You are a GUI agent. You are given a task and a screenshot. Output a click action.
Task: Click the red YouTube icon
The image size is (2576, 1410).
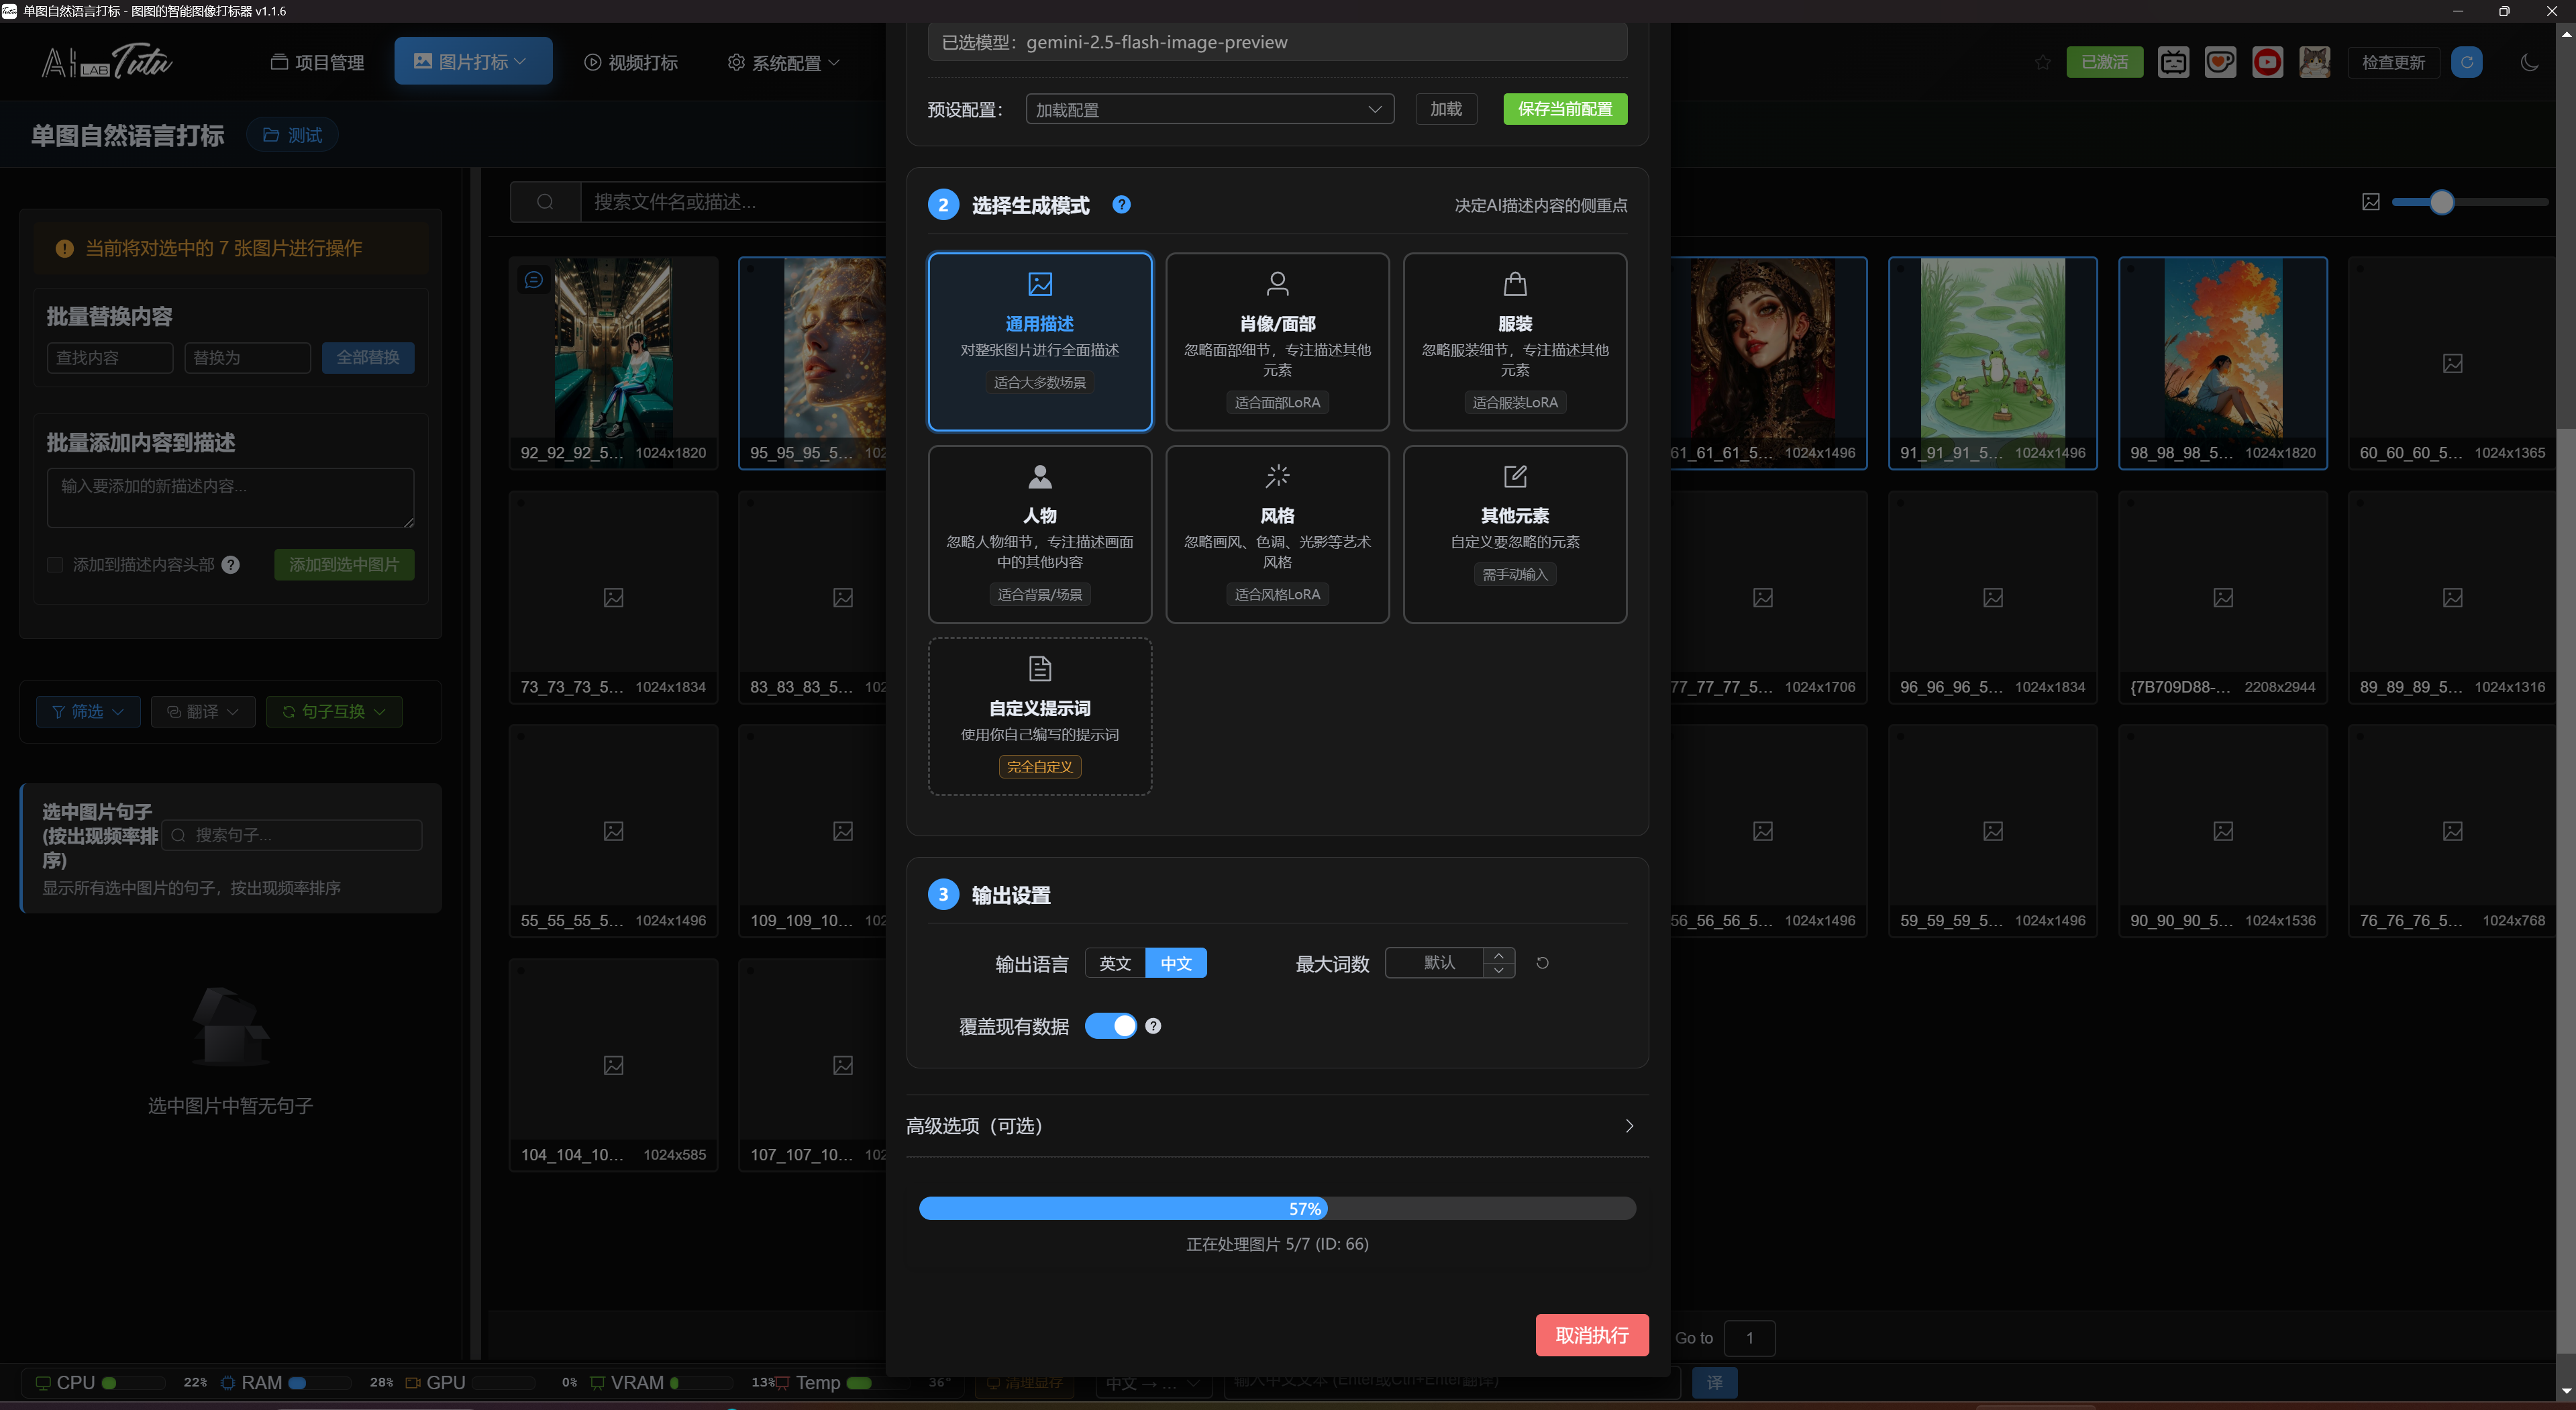[x=2267, y=62]
